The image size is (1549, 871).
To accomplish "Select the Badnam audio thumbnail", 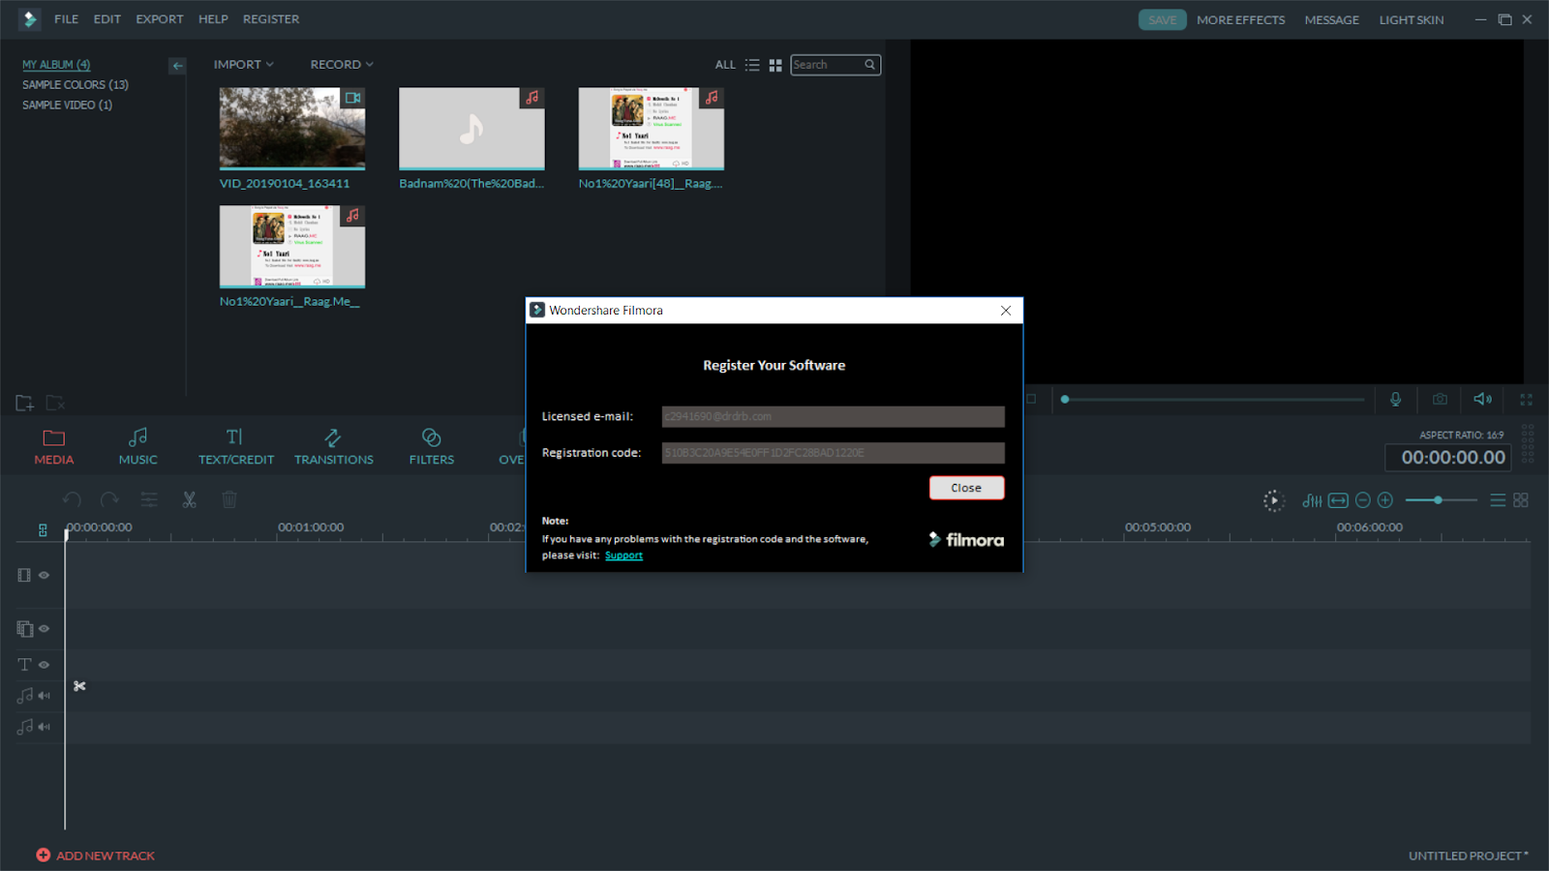I will coord(471,129).
